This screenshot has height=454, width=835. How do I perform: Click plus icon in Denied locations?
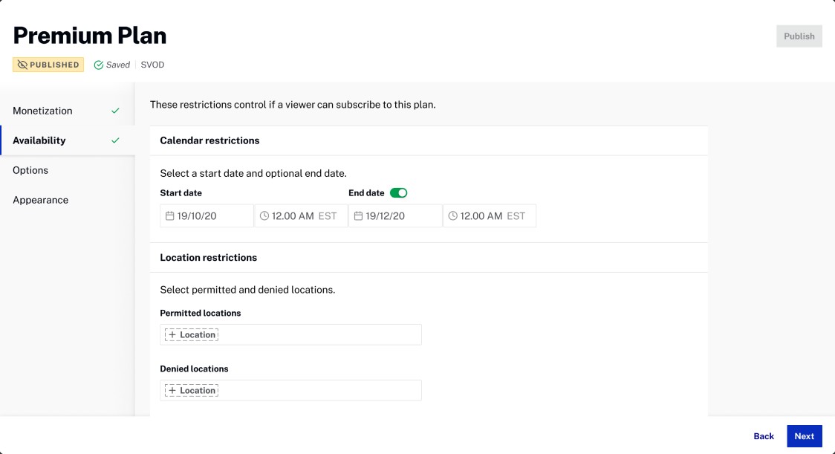point(172,391)
